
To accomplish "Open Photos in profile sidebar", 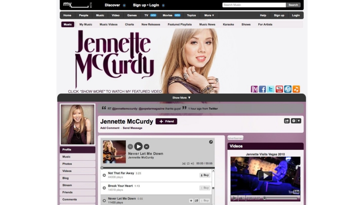I will 78,164.
